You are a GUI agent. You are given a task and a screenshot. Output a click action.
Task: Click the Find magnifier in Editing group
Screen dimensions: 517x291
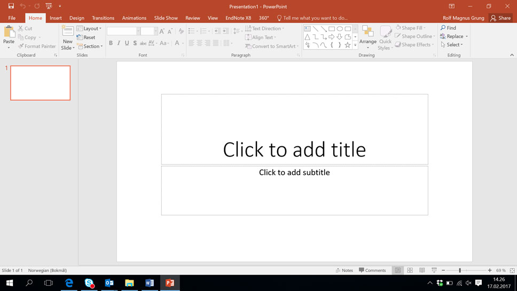(443, 28)
